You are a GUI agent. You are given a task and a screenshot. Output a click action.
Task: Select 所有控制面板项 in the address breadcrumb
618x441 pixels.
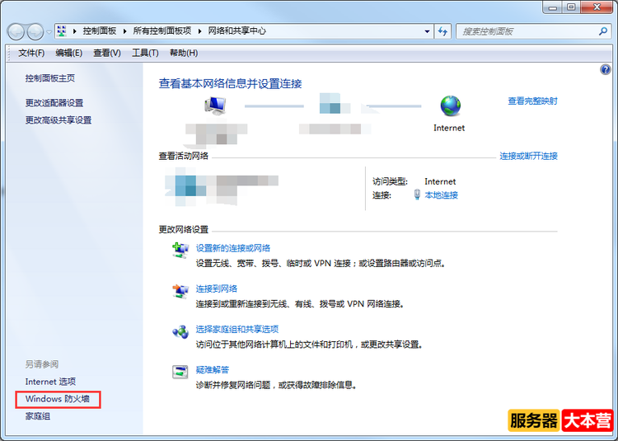[162, 30]
